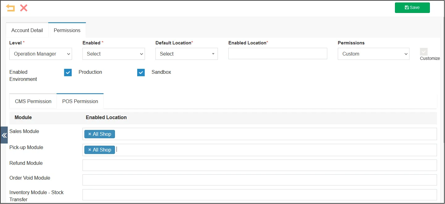Click the orange back arrow icon
The height and width of the screenshot is (204, 445).
[x=11, y=8]
